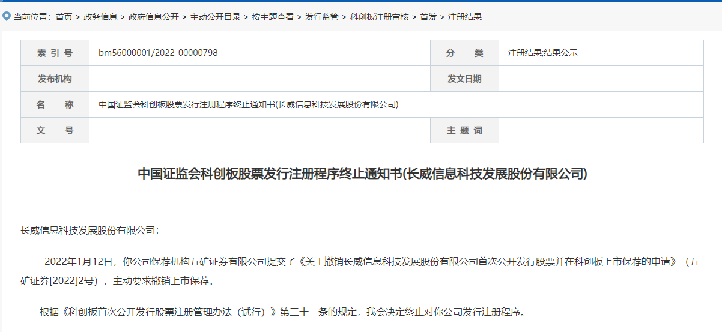
Task: Click the 发文日期 header cell
Action: (x=464, y=79)
